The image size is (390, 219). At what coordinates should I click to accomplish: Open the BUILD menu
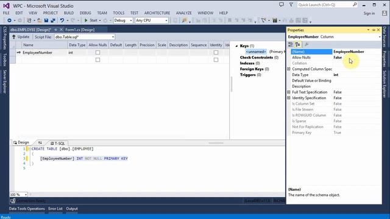coord(69,13)
